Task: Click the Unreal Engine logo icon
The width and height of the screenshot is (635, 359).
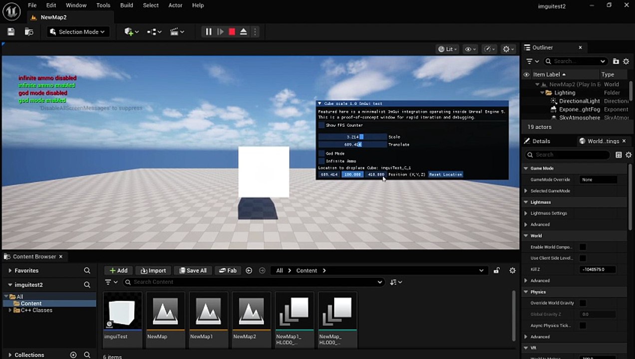Action: pos(11,11)
